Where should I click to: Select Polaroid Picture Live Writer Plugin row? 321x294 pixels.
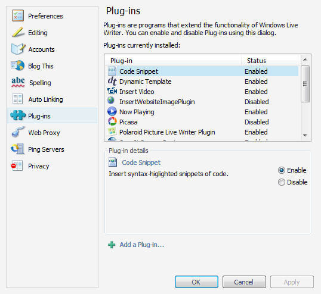pyautogui.click(x=203, y=132)
